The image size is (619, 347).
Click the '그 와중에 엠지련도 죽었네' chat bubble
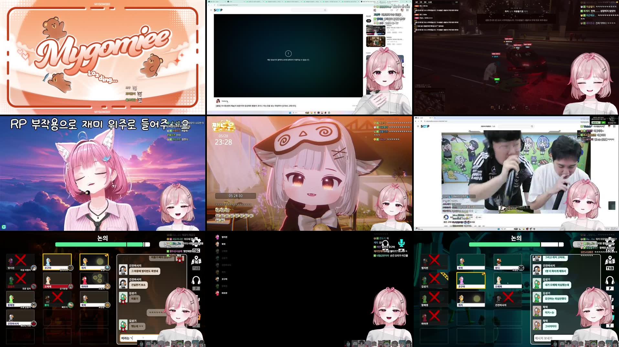point(144,271)
